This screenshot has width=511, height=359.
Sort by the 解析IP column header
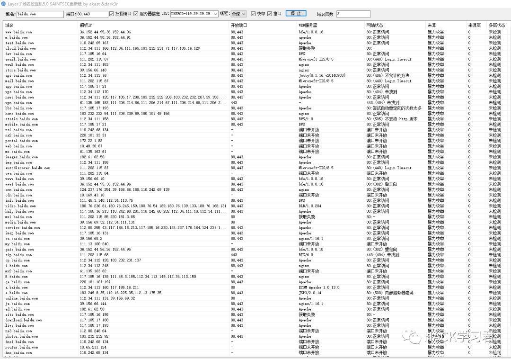click(x=154, y=25)
